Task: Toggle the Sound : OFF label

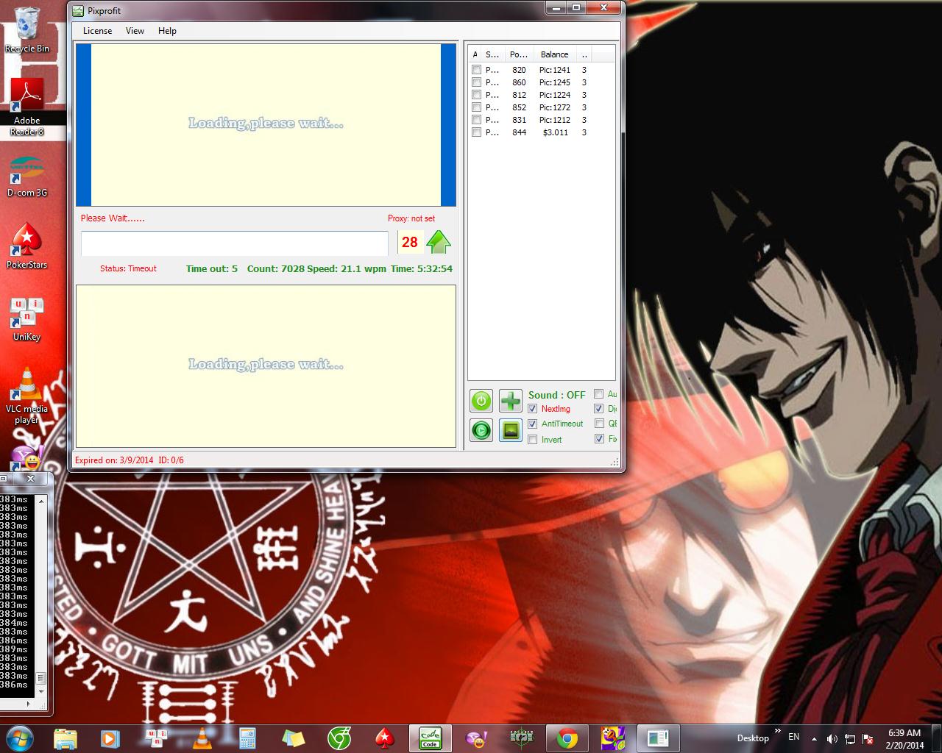Action: pyautogui.click(x=556, y=395)
